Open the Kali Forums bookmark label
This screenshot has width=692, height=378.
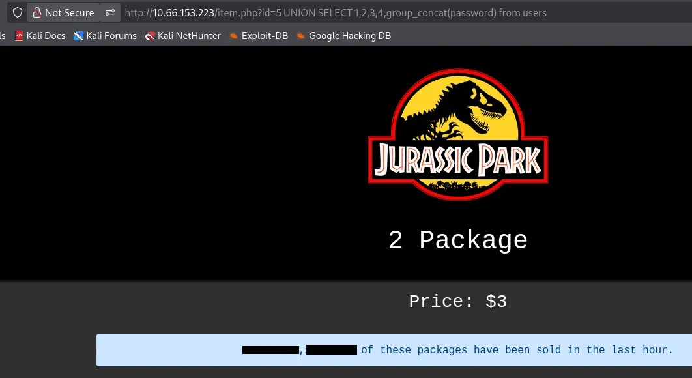(x=111, y=36)
